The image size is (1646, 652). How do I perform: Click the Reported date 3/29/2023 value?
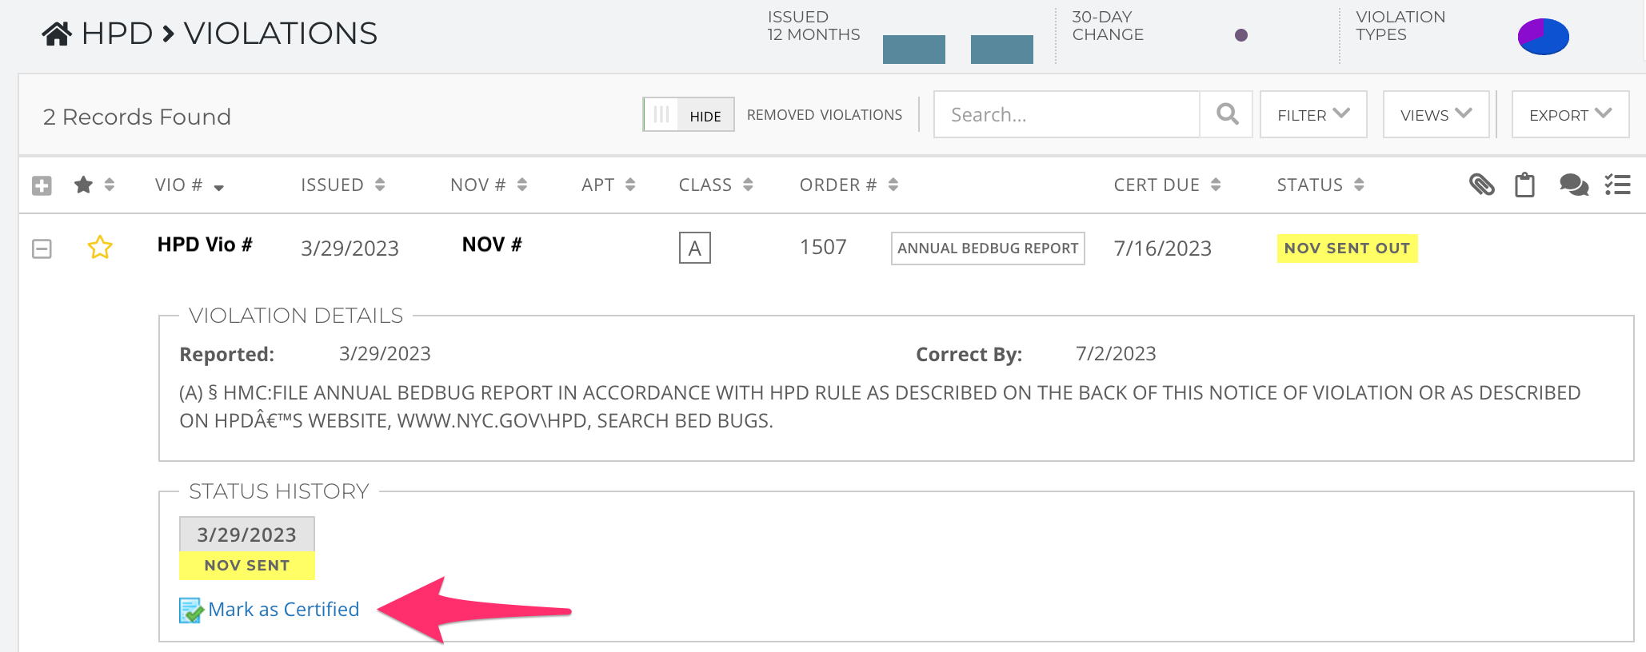385,353
